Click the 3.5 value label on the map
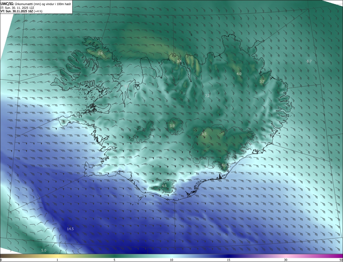Screen dimensions: 343x262 (x=204, y=134)
